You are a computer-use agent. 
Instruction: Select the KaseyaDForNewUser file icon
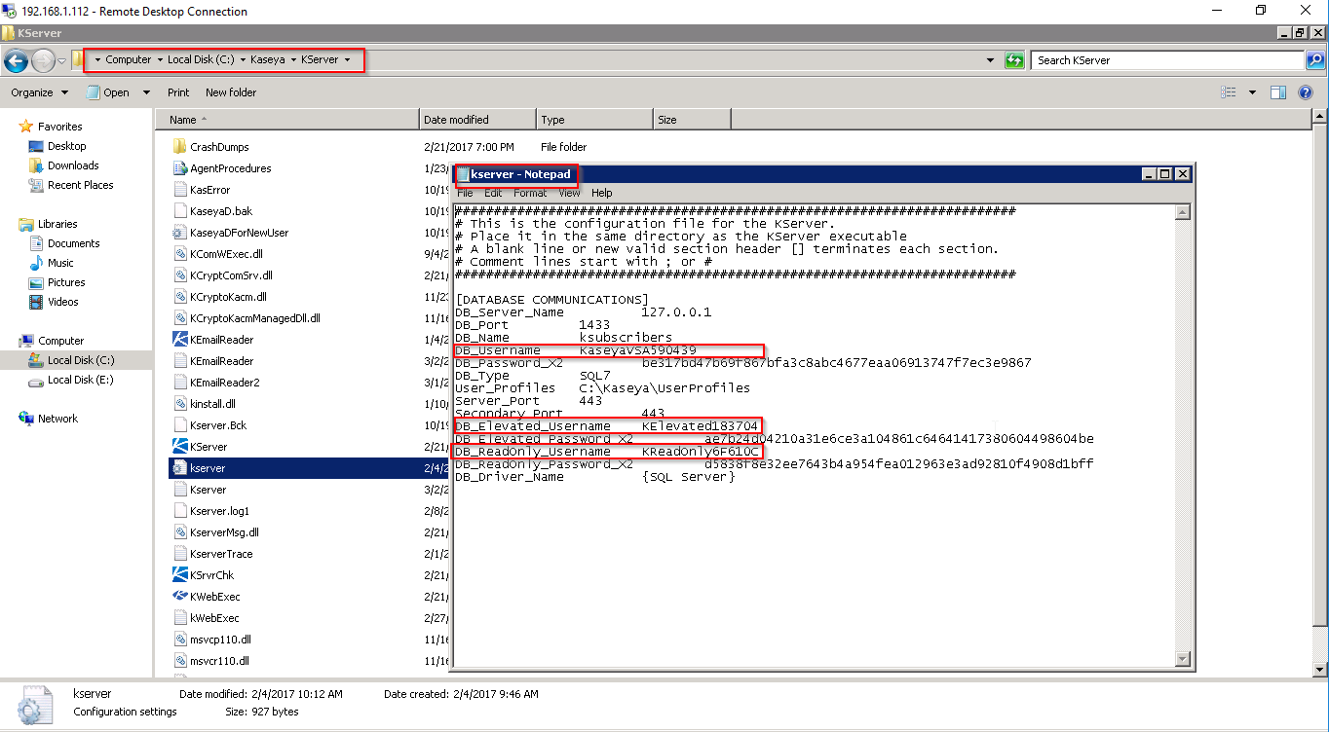coord(179,233)
